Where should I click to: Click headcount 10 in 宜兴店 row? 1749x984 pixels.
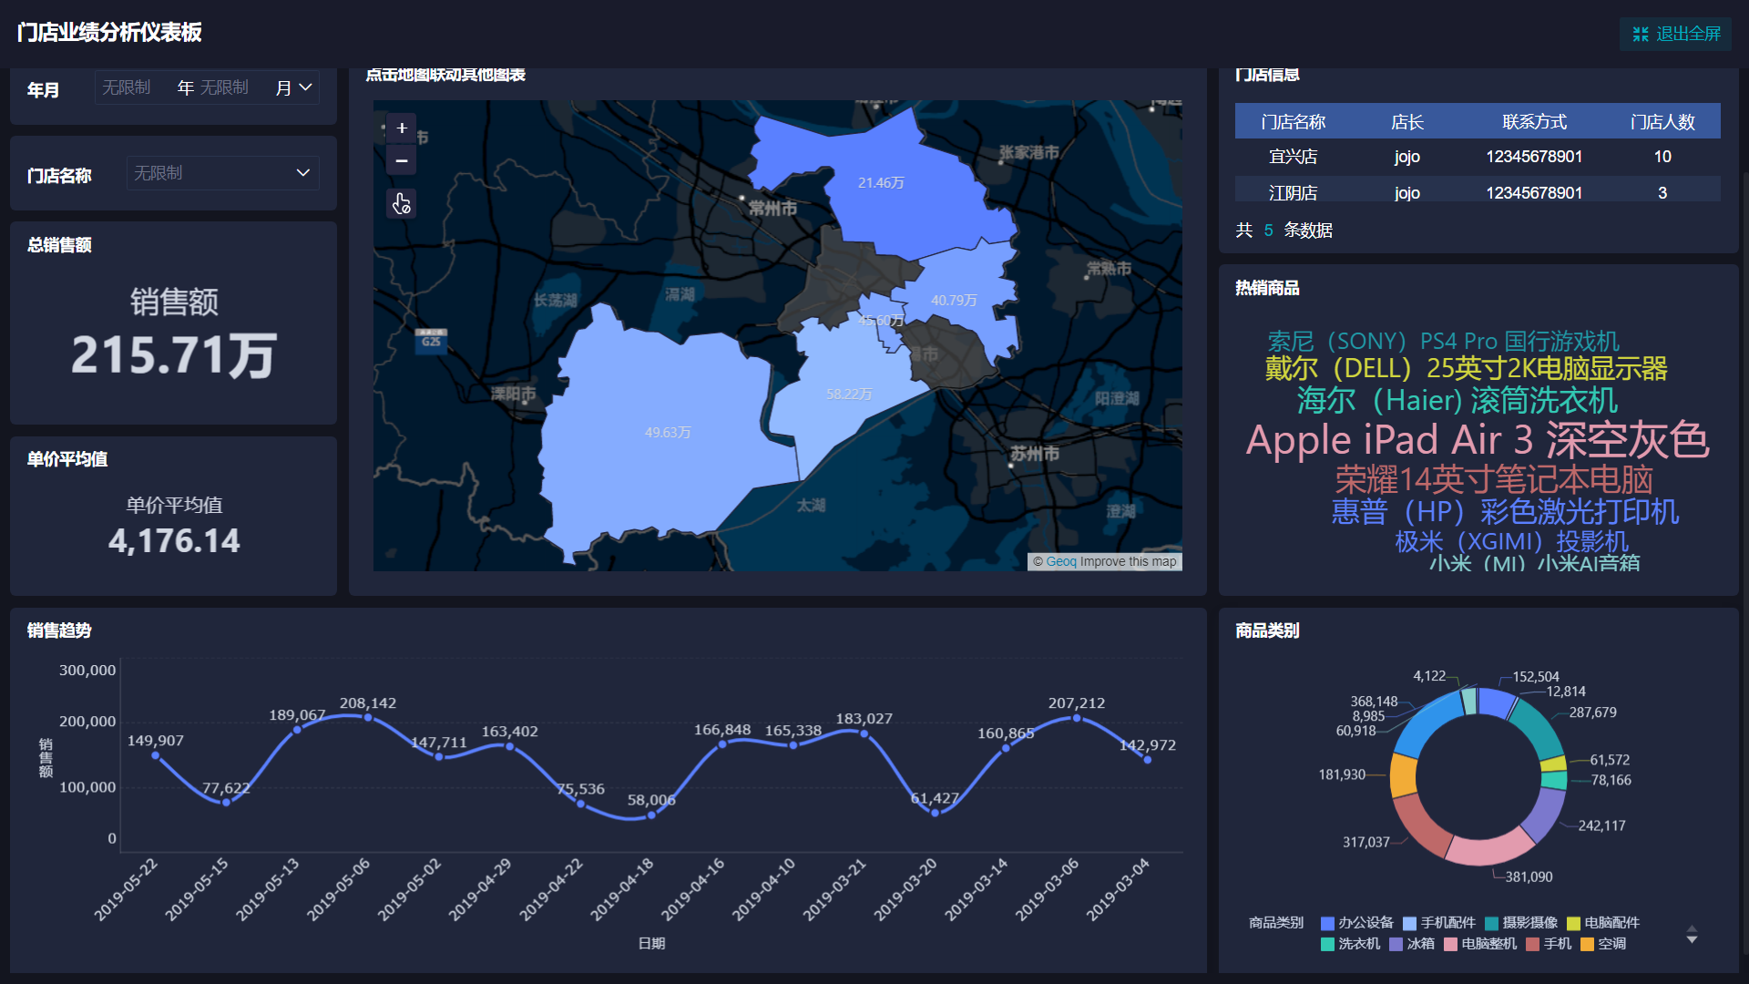tap(1662, 157)
